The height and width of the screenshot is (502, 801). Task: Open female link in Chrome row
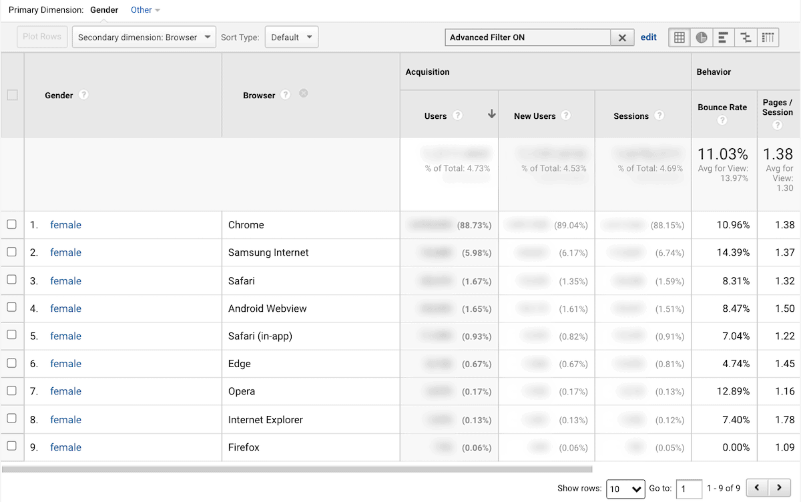tap(65, 225)
